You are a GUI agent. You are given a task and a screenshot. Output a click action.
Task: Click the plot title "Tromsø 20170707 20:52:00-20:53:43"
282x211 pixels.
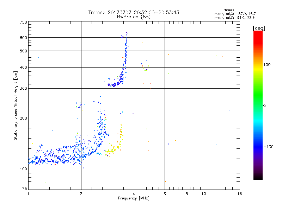click(134, 12)
